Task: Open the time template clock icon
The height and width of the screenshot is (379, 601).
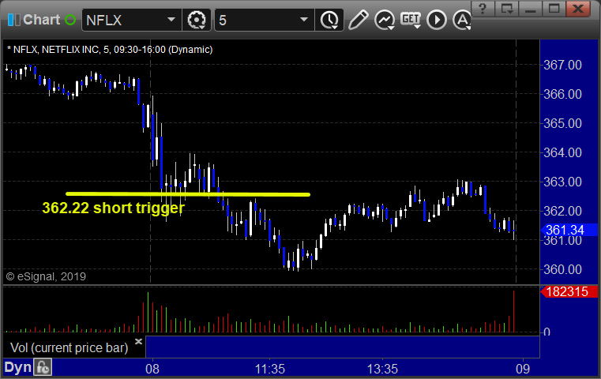Action: click(329, 20)
